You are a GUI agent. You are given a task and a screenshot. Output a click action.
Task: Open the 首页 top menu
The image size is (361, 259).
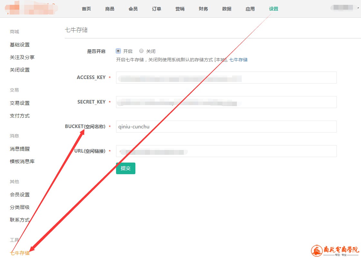pyautogui.click(x=86, y=9)
